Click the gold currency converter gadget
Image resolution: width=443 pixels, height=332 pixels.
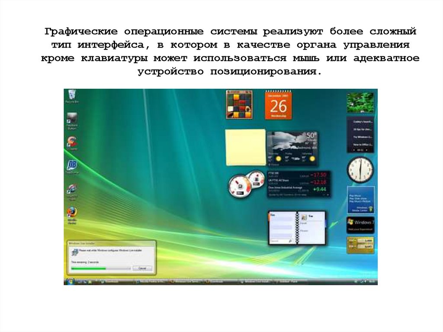360,245
